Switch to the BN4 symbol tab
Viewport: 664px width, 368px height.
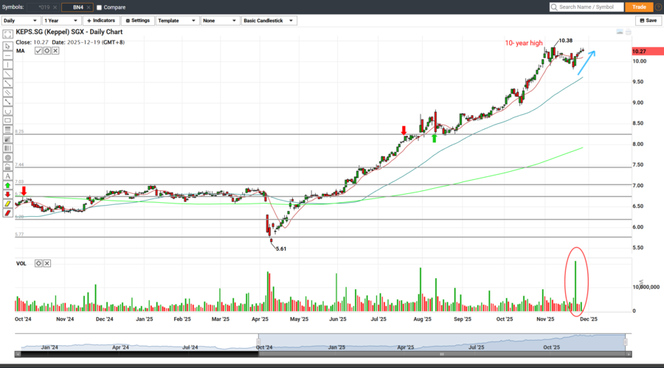pyautogui.click(x=72, y=7)
